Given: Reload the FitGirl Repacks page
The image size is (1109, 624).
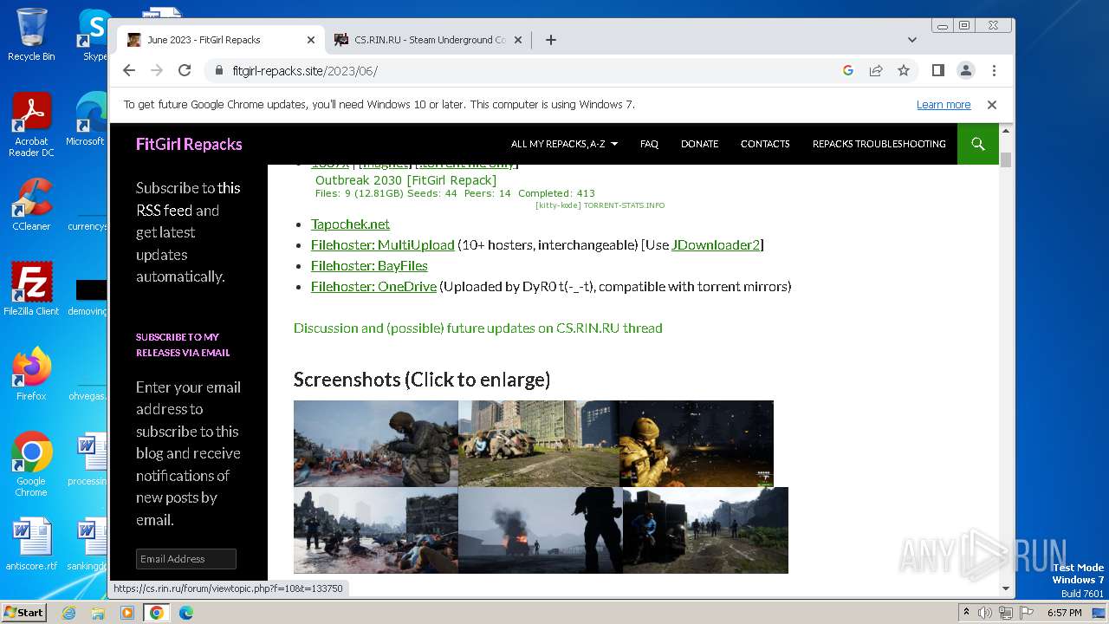Looking at the screenshot, I should coord(185,70).
